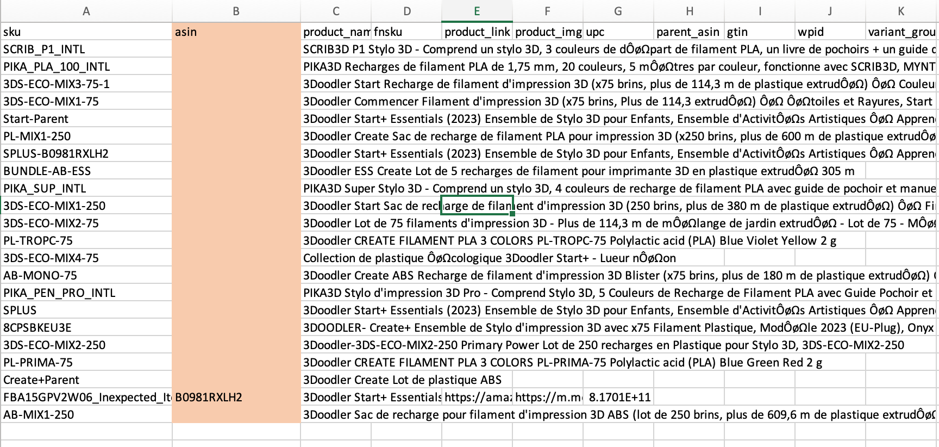Select the Create+Parent sku cell
Image resolution: width=939 pixels, height=447 pixels.
(86, 380)
